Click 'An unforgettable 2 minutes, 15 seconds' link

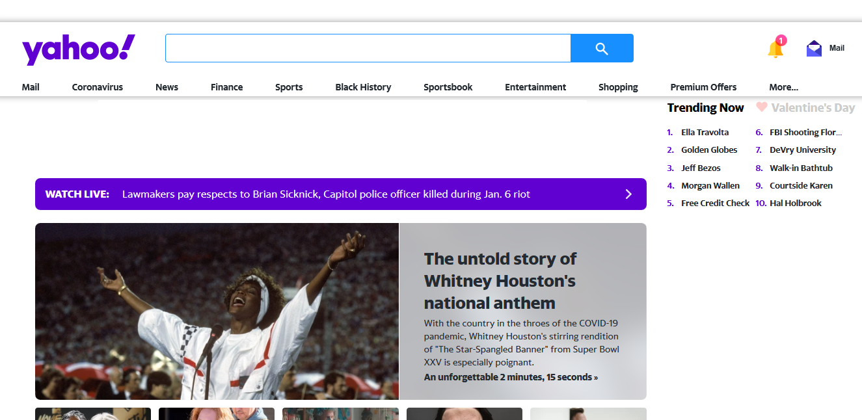511,377
